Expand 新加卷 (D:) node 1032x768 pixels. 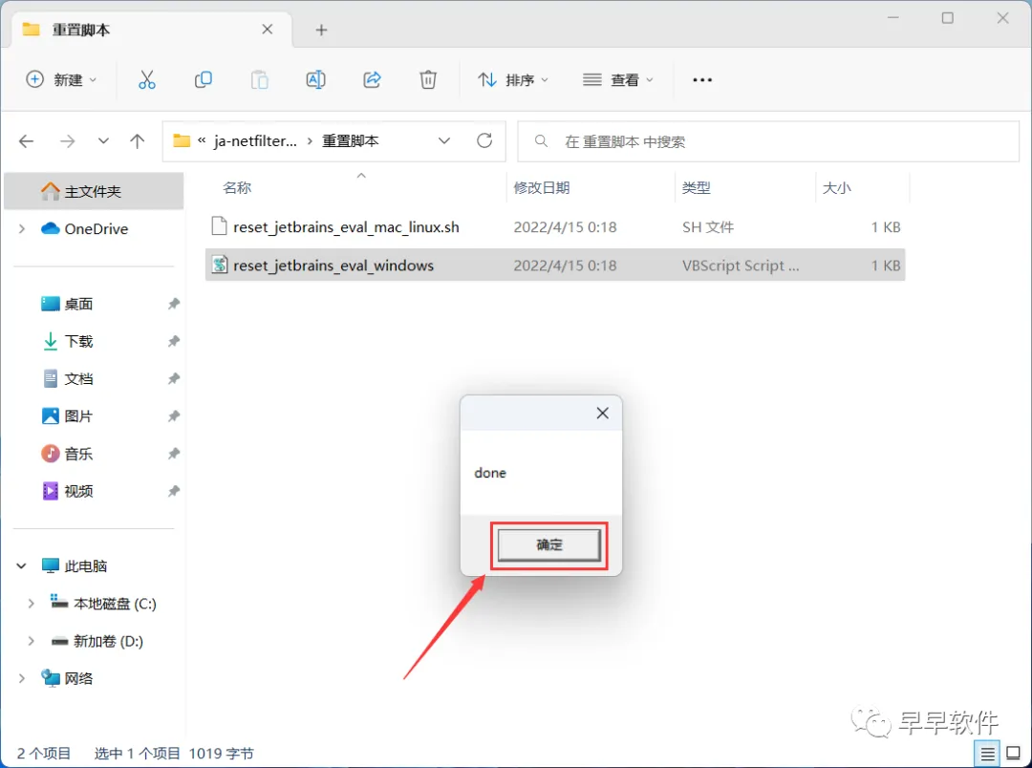[x=31, y=641]
